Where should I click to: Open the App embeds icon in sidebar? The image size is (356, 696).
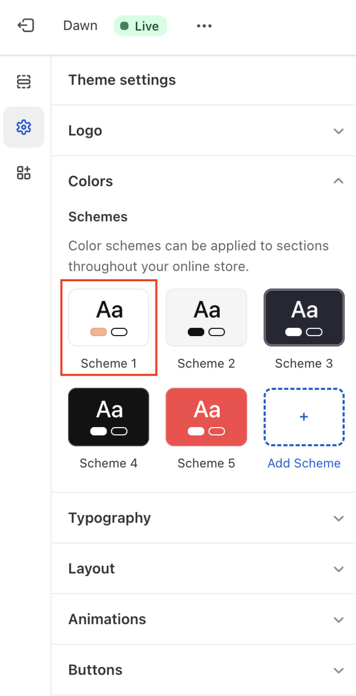[x=24, y=173]
